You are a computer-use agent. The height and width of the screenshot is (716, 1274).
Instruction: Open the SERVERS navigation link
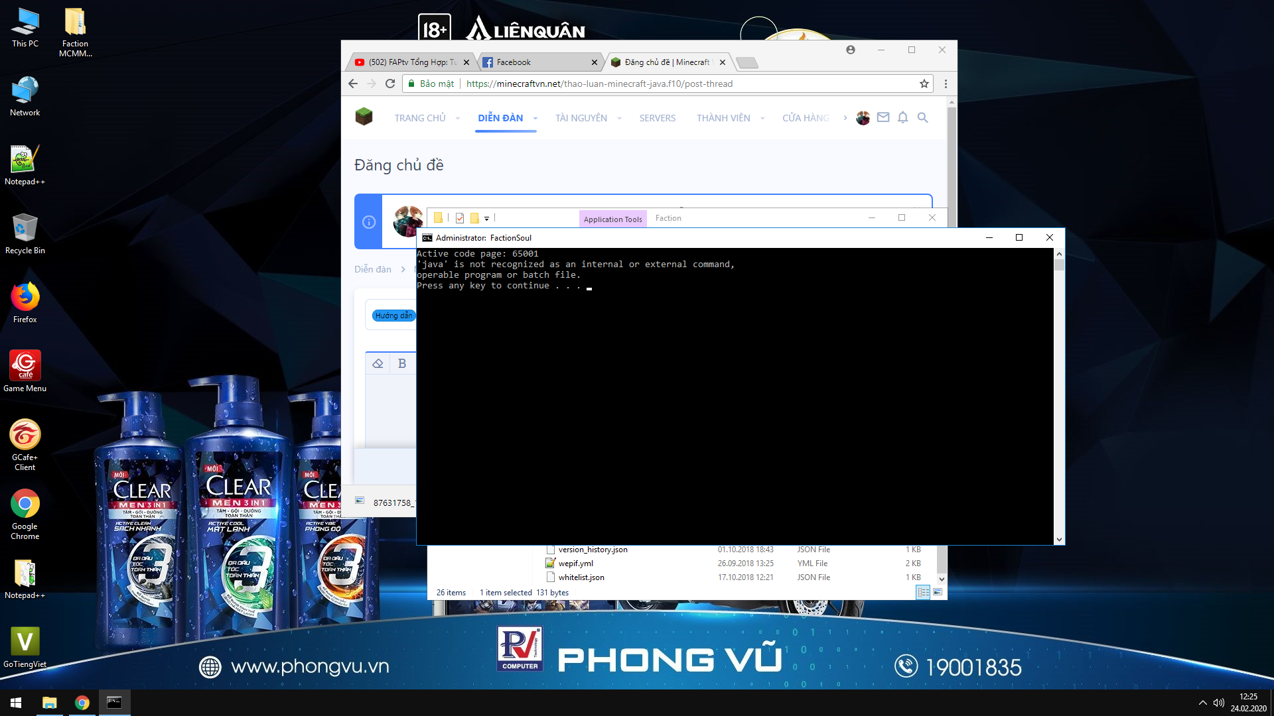tap(657, 118)
